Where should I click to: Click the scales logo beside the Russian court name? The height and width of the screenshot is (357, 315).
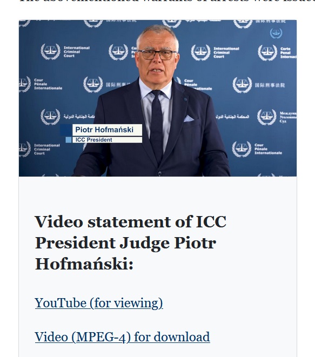pyautogui.click(x=267, y=117)
